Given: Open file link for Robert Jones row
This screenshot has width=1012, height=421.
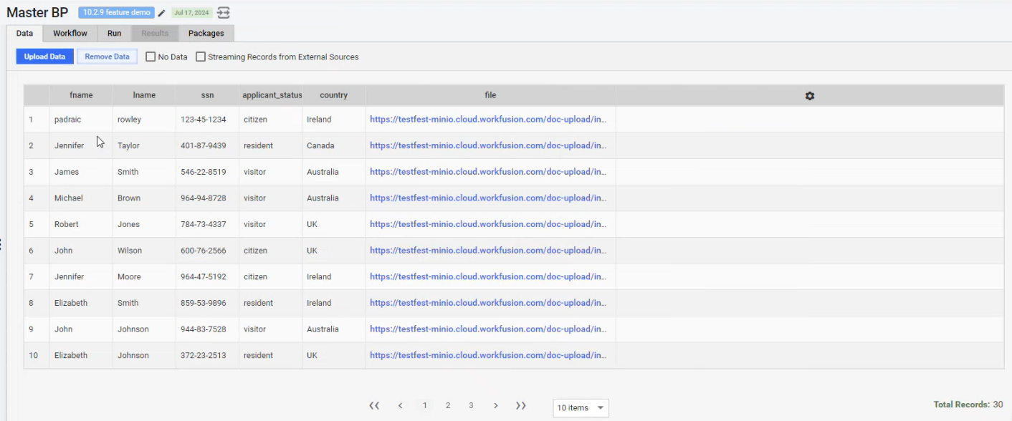Looking at the screenshot, I should (488, 224).
